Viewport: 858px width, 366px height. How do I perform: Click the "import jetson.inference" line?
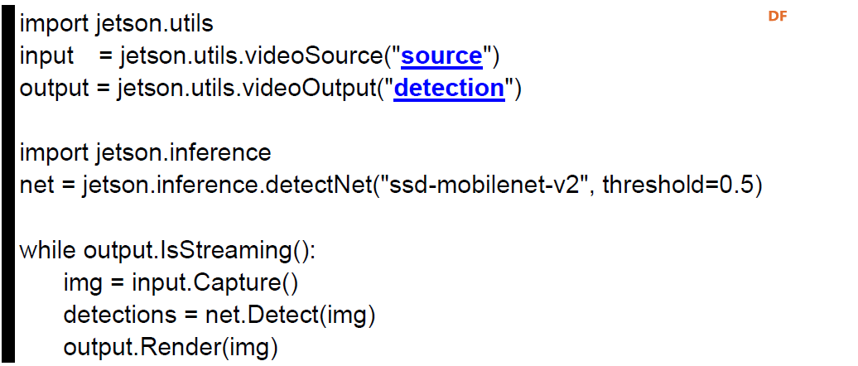click(145, 152)
